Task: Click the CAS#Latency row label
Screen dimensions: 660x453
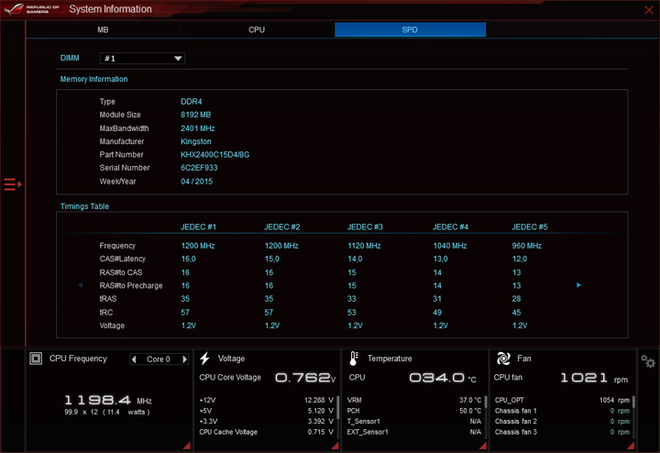Action: coord(123,259)
